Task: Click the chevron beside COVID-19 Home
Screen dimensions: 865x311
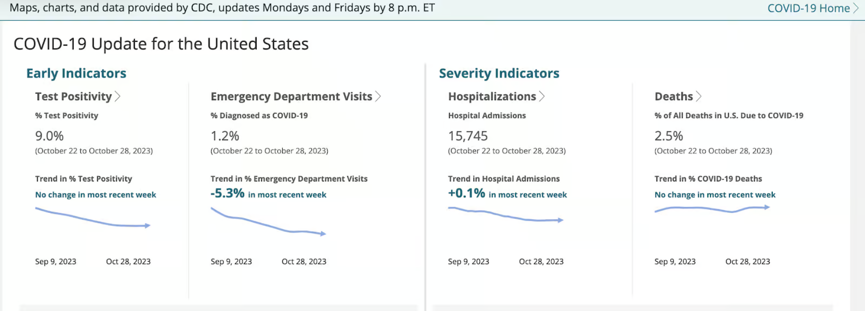Action: pos(856,8)
